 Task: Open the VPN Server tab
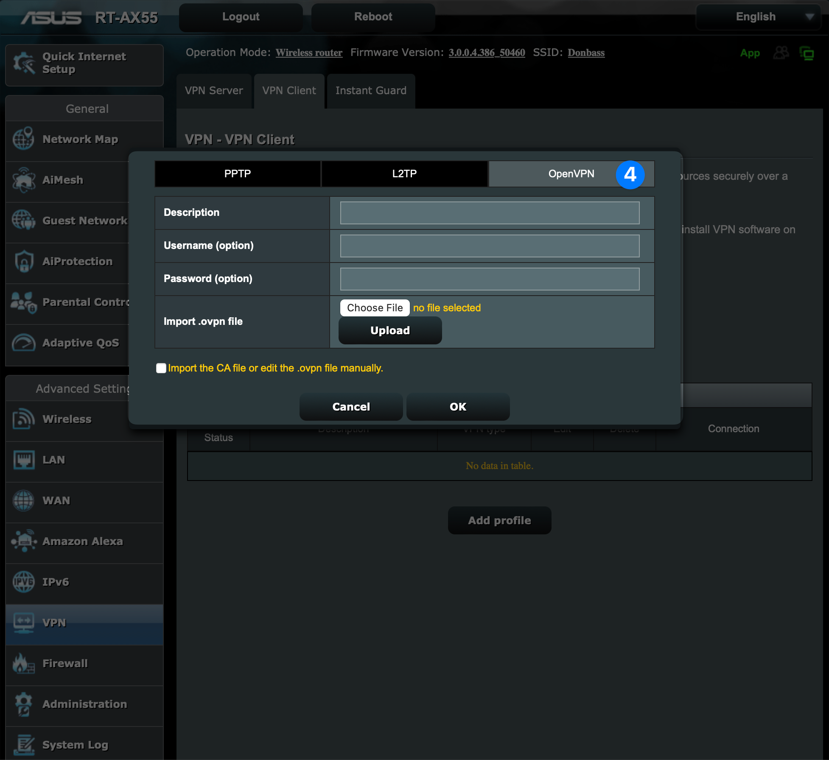[x=214, y=91]
